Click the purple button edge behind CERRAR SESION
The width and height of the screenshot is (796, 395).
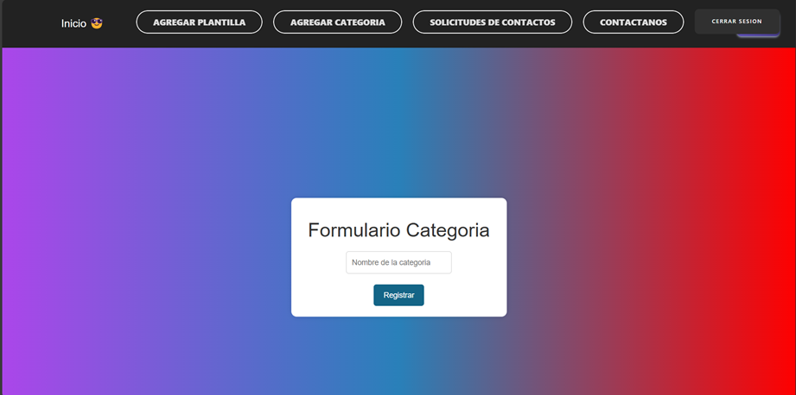(759, 35)
